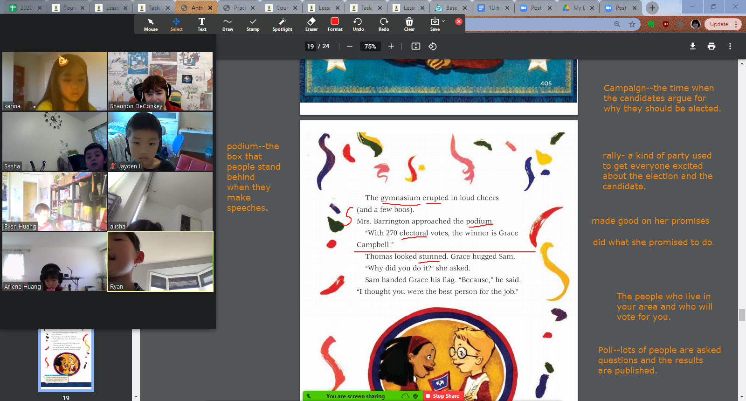This screenshot has width=746, height=401.
Task: Click the PDF zoom percentage field
Action: 370,46
